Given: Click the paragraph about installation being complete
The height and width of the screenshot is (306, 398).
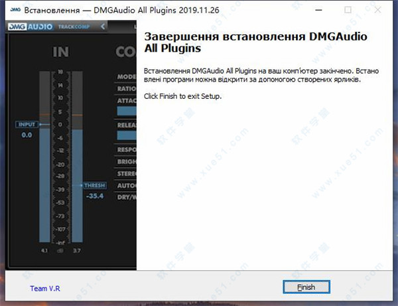Looking at the screenshot, I should tap(261, 75).
